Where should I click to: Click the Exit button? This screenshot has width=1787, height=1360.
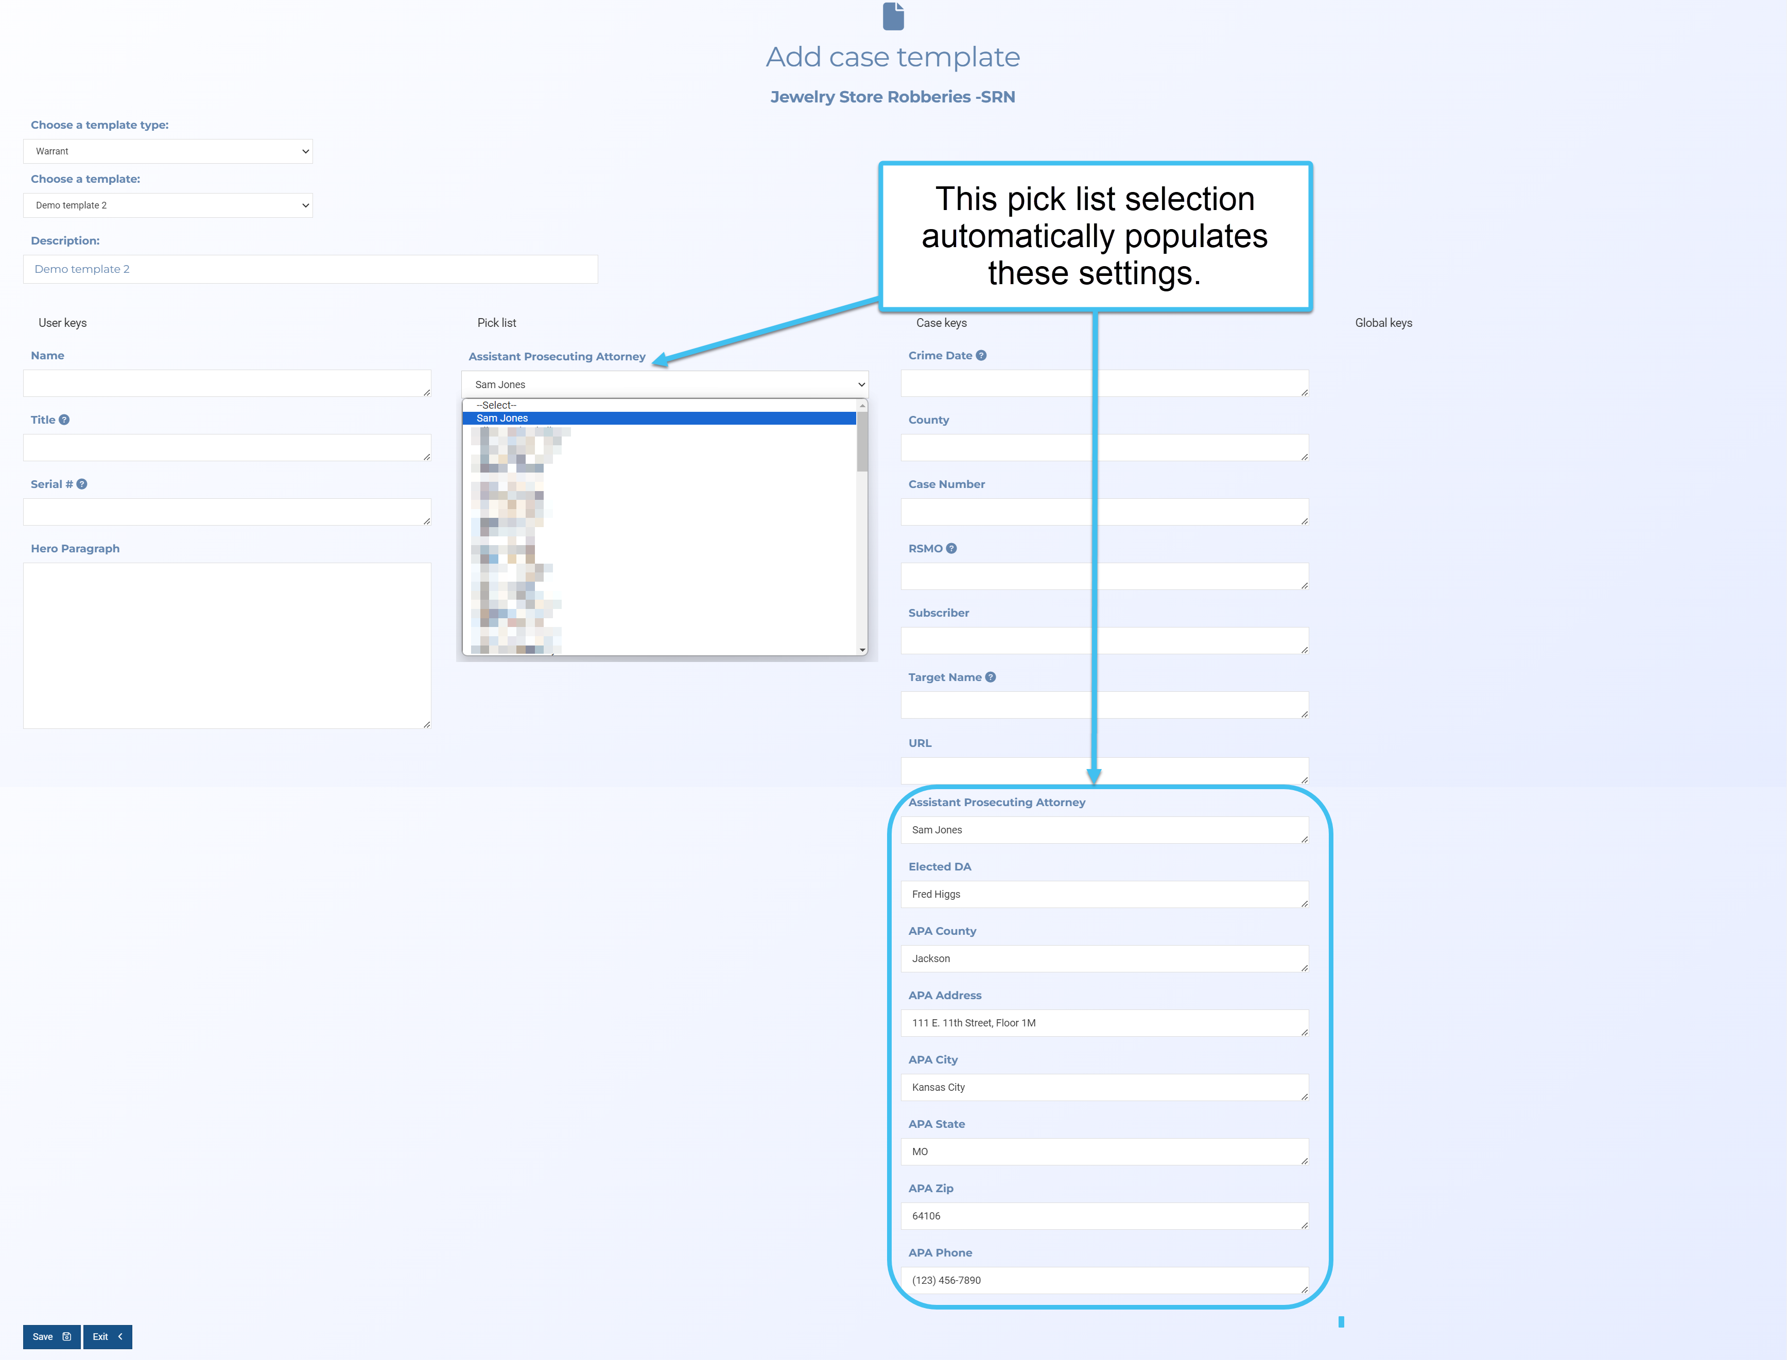[107, 1336]
